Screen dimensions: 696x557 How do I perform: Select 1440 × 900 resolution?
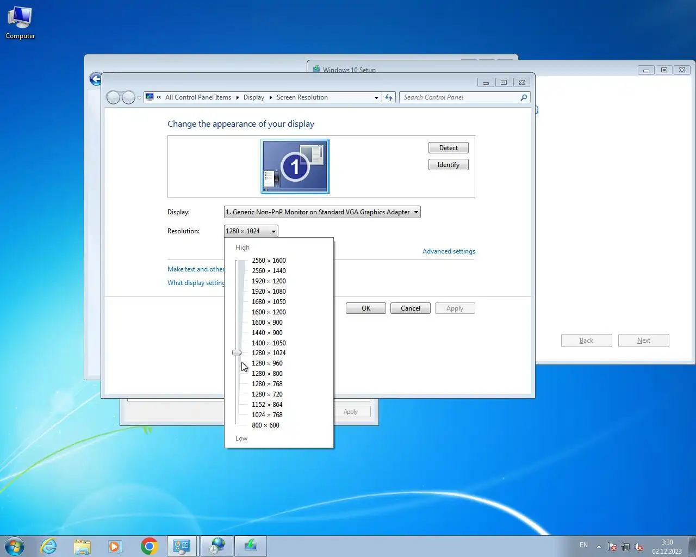267,333
